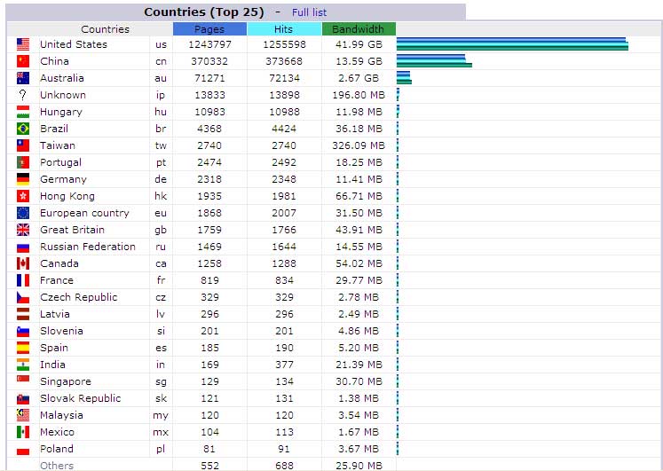Click the country code 'hk'
Viewport: 663px width, 471px height.
[x=161, y=196]
